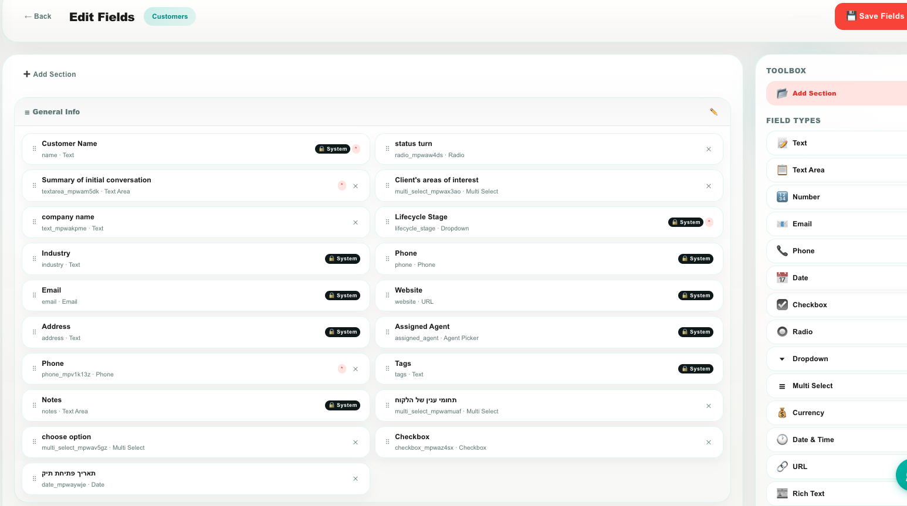The image size is (907, 506).
Task: Delete the company name field
Action: point(356,223)
